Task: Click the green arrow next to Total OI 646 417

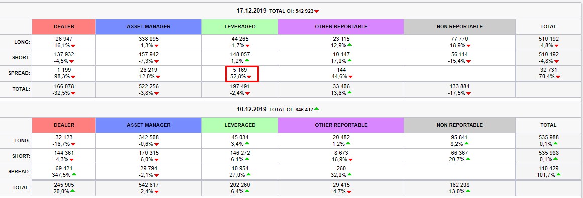Action: pos(317,109)
